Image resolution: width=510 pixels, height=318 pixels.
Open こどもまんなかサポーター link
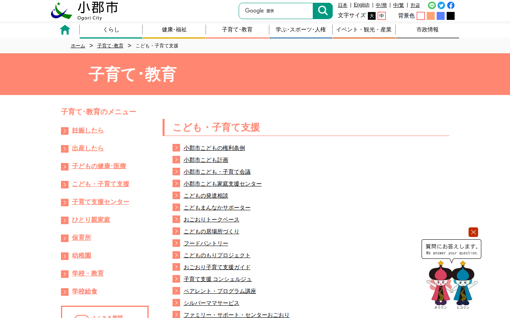point(217,207)
